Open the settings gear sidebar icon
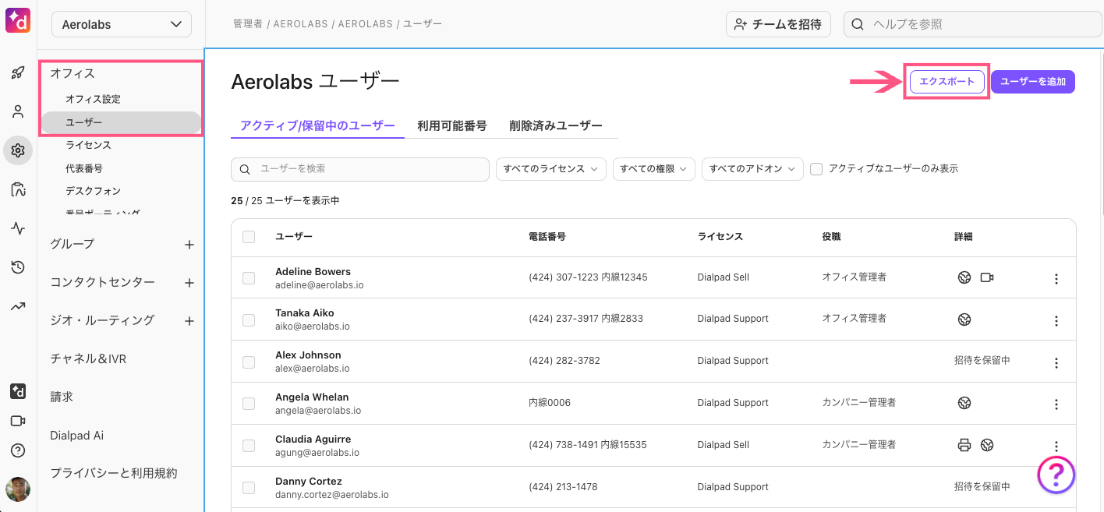1104x512 pixels. (18, 150)
